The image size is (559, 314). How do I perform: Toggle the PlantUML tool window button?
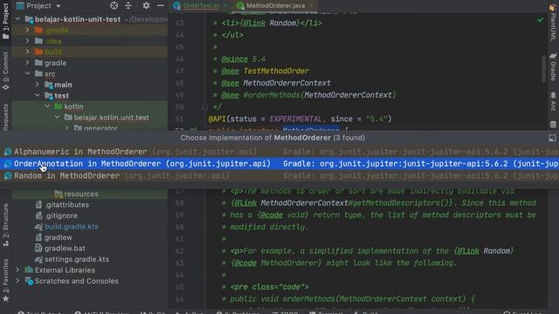553,22
